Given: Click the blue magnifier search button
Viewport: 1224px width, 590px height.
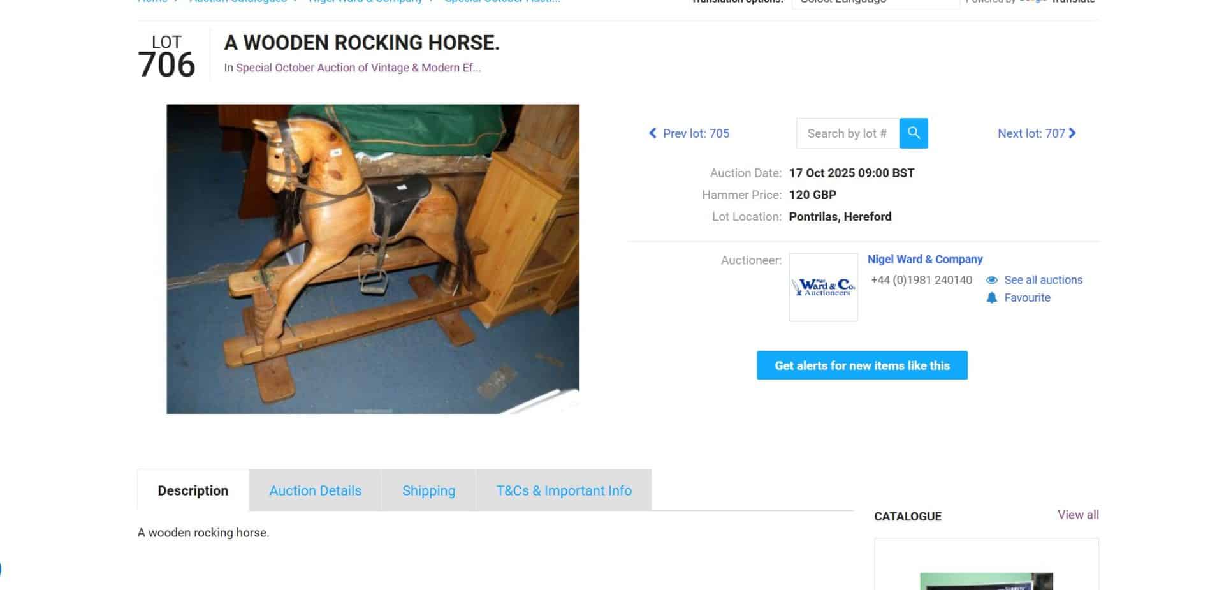Looking at the screenshot, I should 914,133.
